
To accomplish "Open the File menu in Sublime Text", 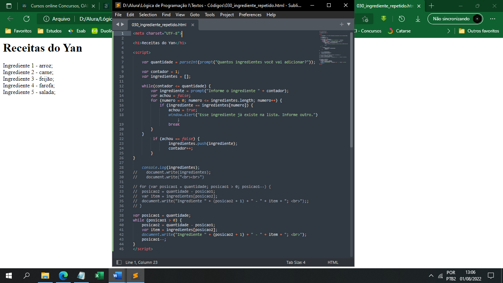I will pos(118,15).
